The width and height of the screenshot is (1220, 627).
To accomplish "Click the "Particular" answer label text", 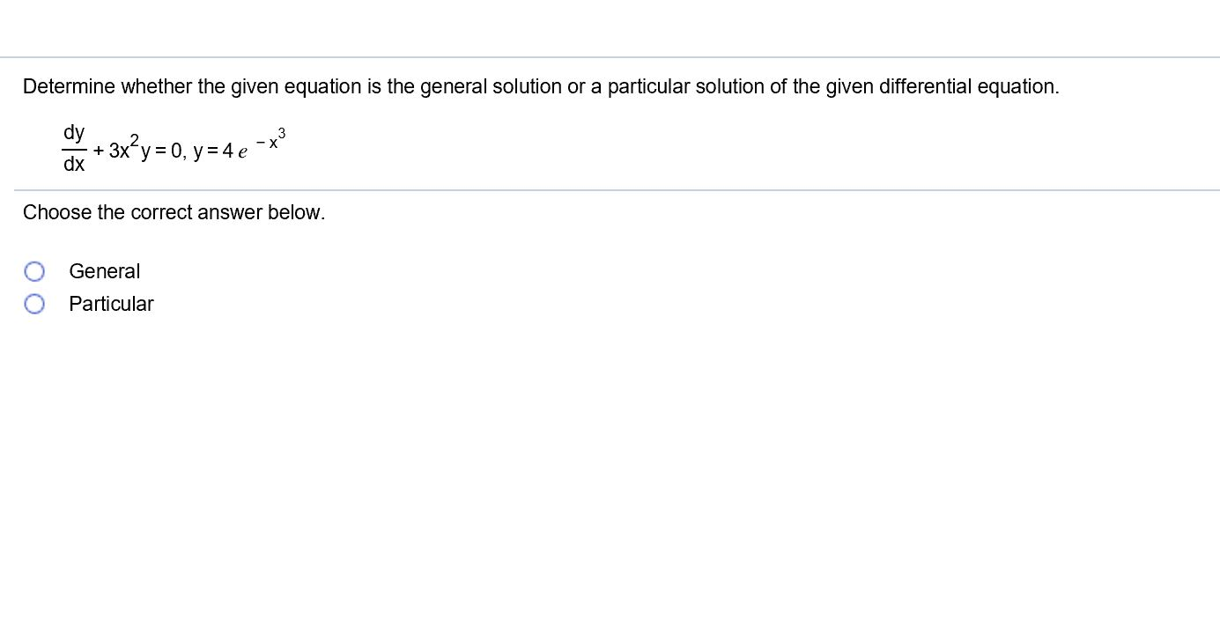I will click(111, 304).
